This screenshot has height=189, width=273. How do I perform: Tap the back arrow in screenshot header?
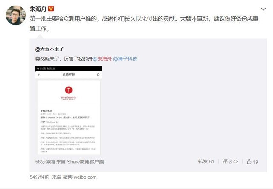coord(39,75)
